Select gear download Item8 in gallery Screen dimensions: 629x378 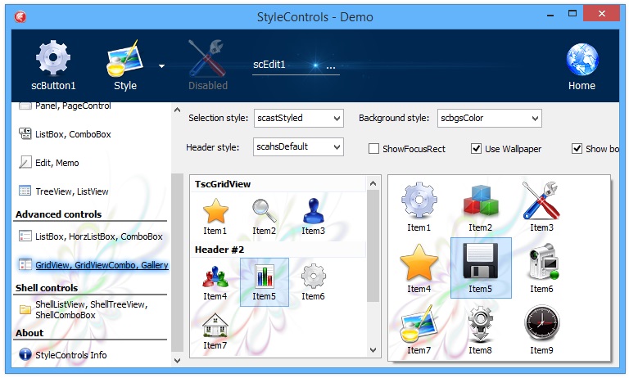click(x=480, y=330)
